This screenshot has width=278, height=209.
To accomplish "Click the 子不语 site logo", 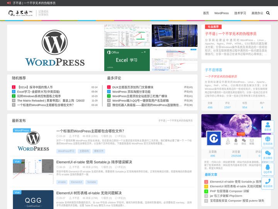I will [x=20, y=13].
